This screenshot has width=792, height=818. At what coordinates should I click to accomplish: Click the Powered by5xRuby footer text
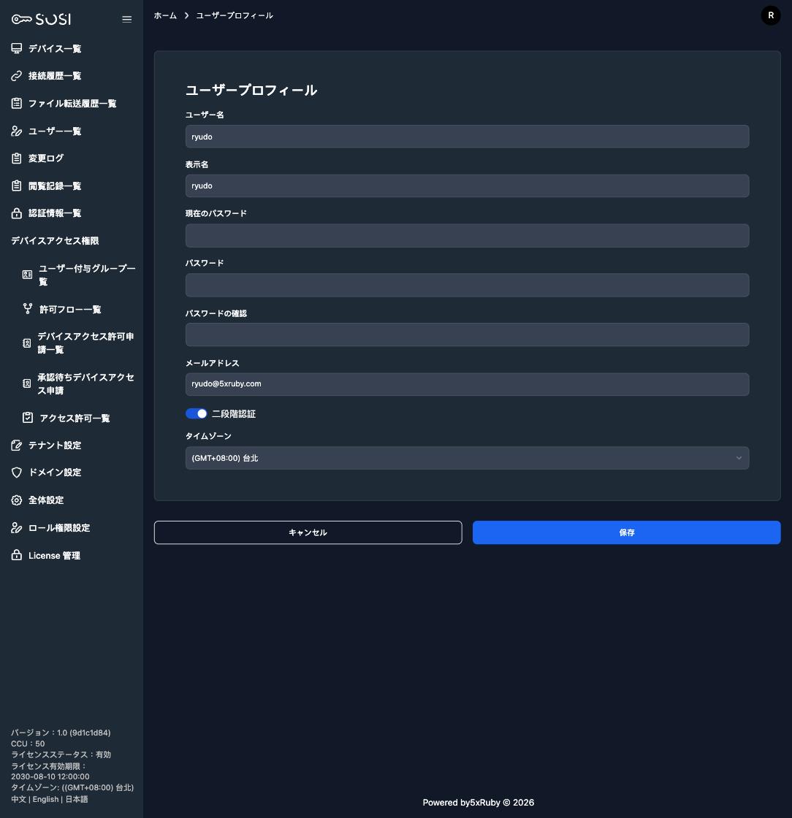coord(478,803)
